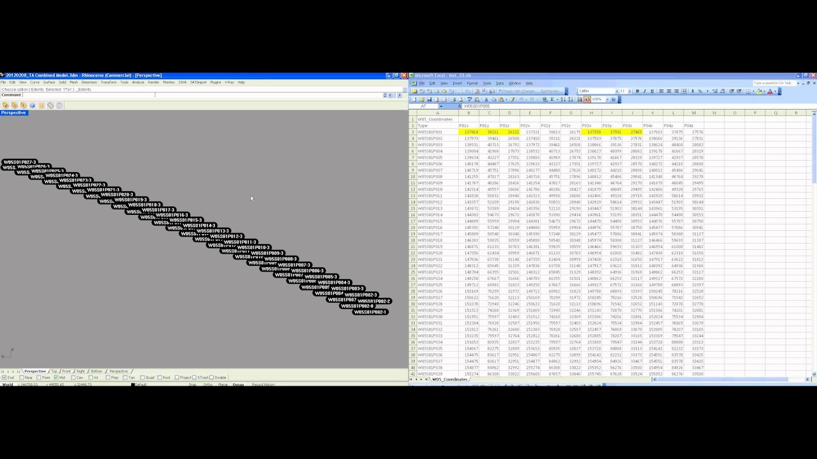The width and height of the screenshot is (817, 459).
Task: Click Sort Descending icon in Excel
Action: click(x=570, y=99)
